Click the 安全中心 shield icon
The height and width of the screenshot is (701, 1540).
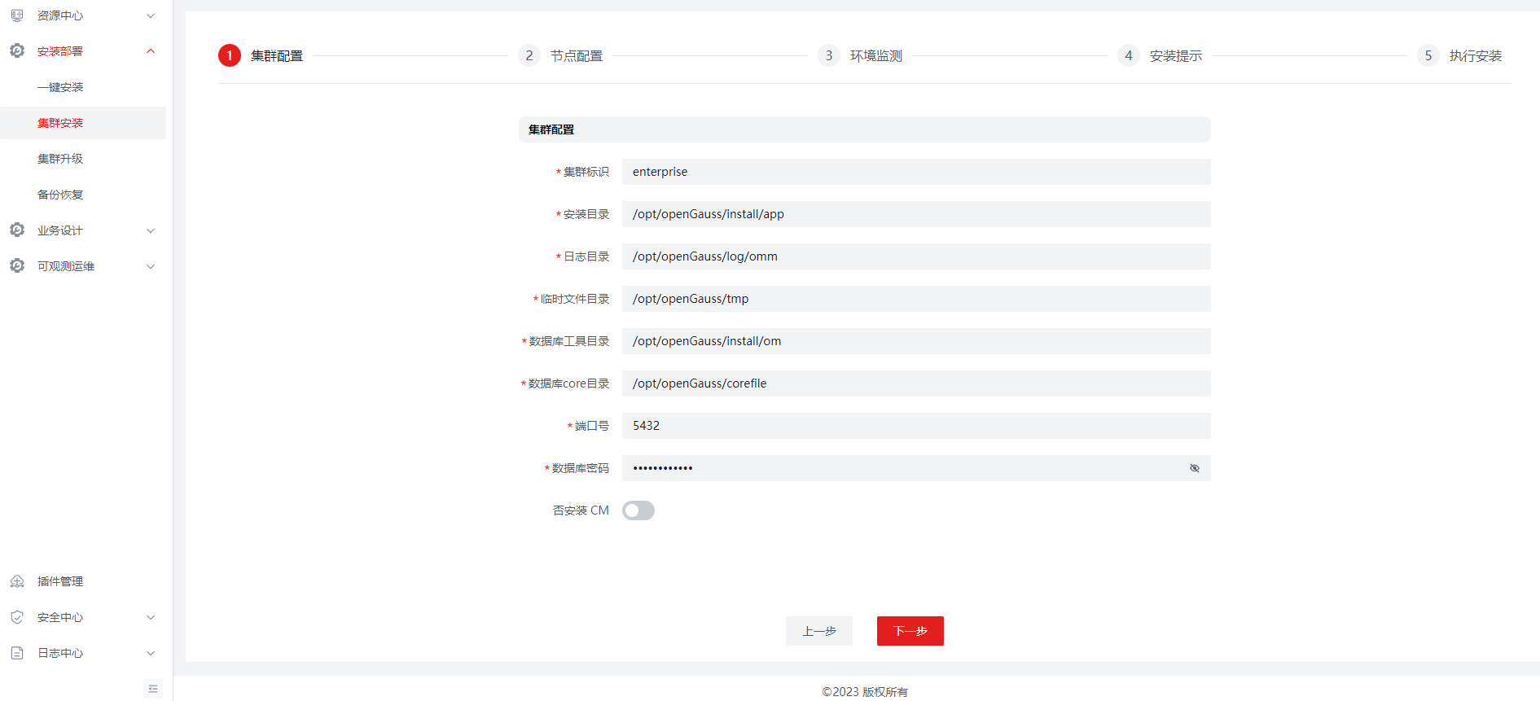pos(17,617)
